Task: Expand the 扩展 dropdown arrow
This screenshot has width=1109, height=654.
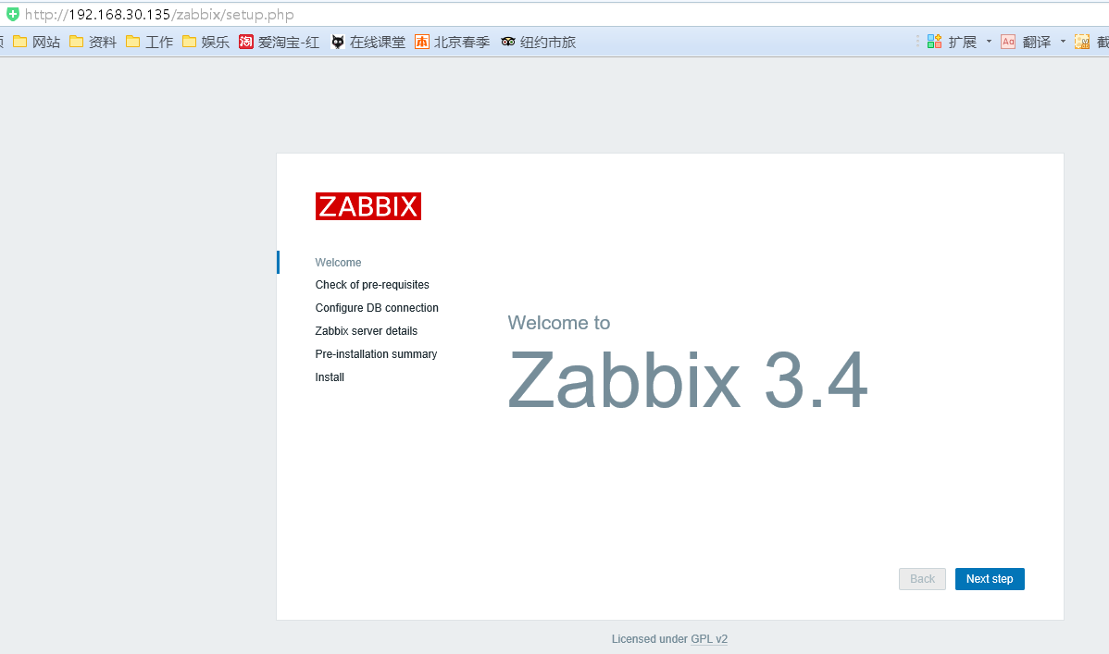Action: (989, 42)
